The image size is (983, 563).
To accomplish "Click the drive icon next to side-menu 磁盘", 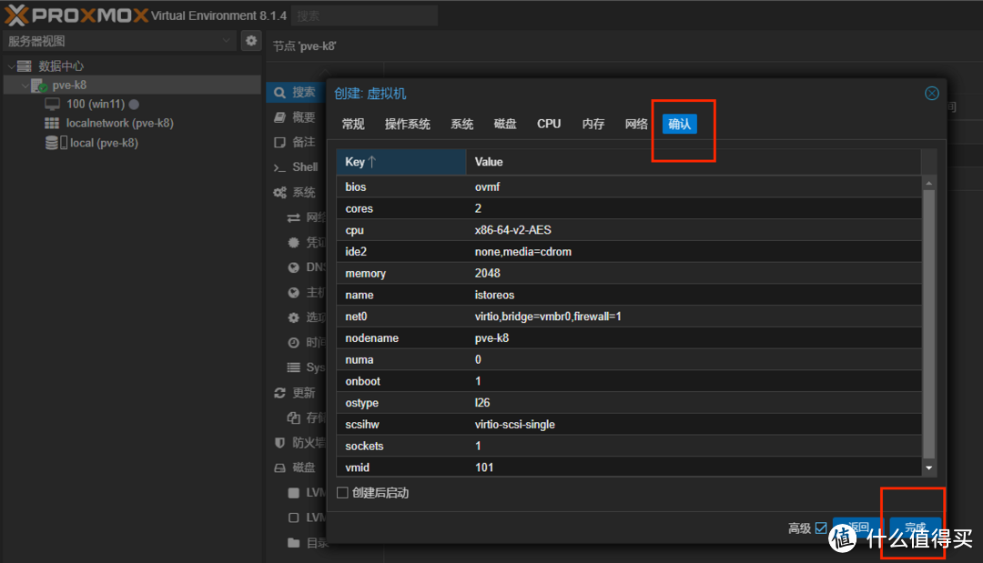I will [x=279, y=467].
